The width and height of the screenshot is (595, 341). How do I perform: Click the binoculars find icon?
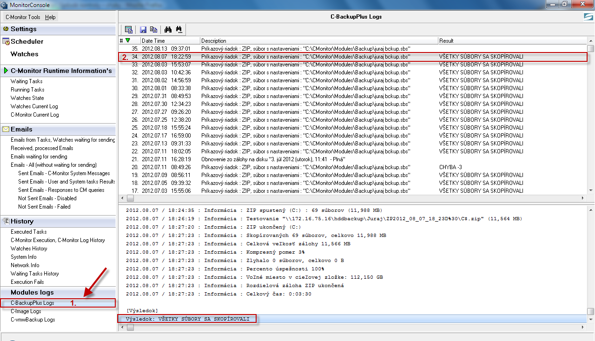coord(168,30)
